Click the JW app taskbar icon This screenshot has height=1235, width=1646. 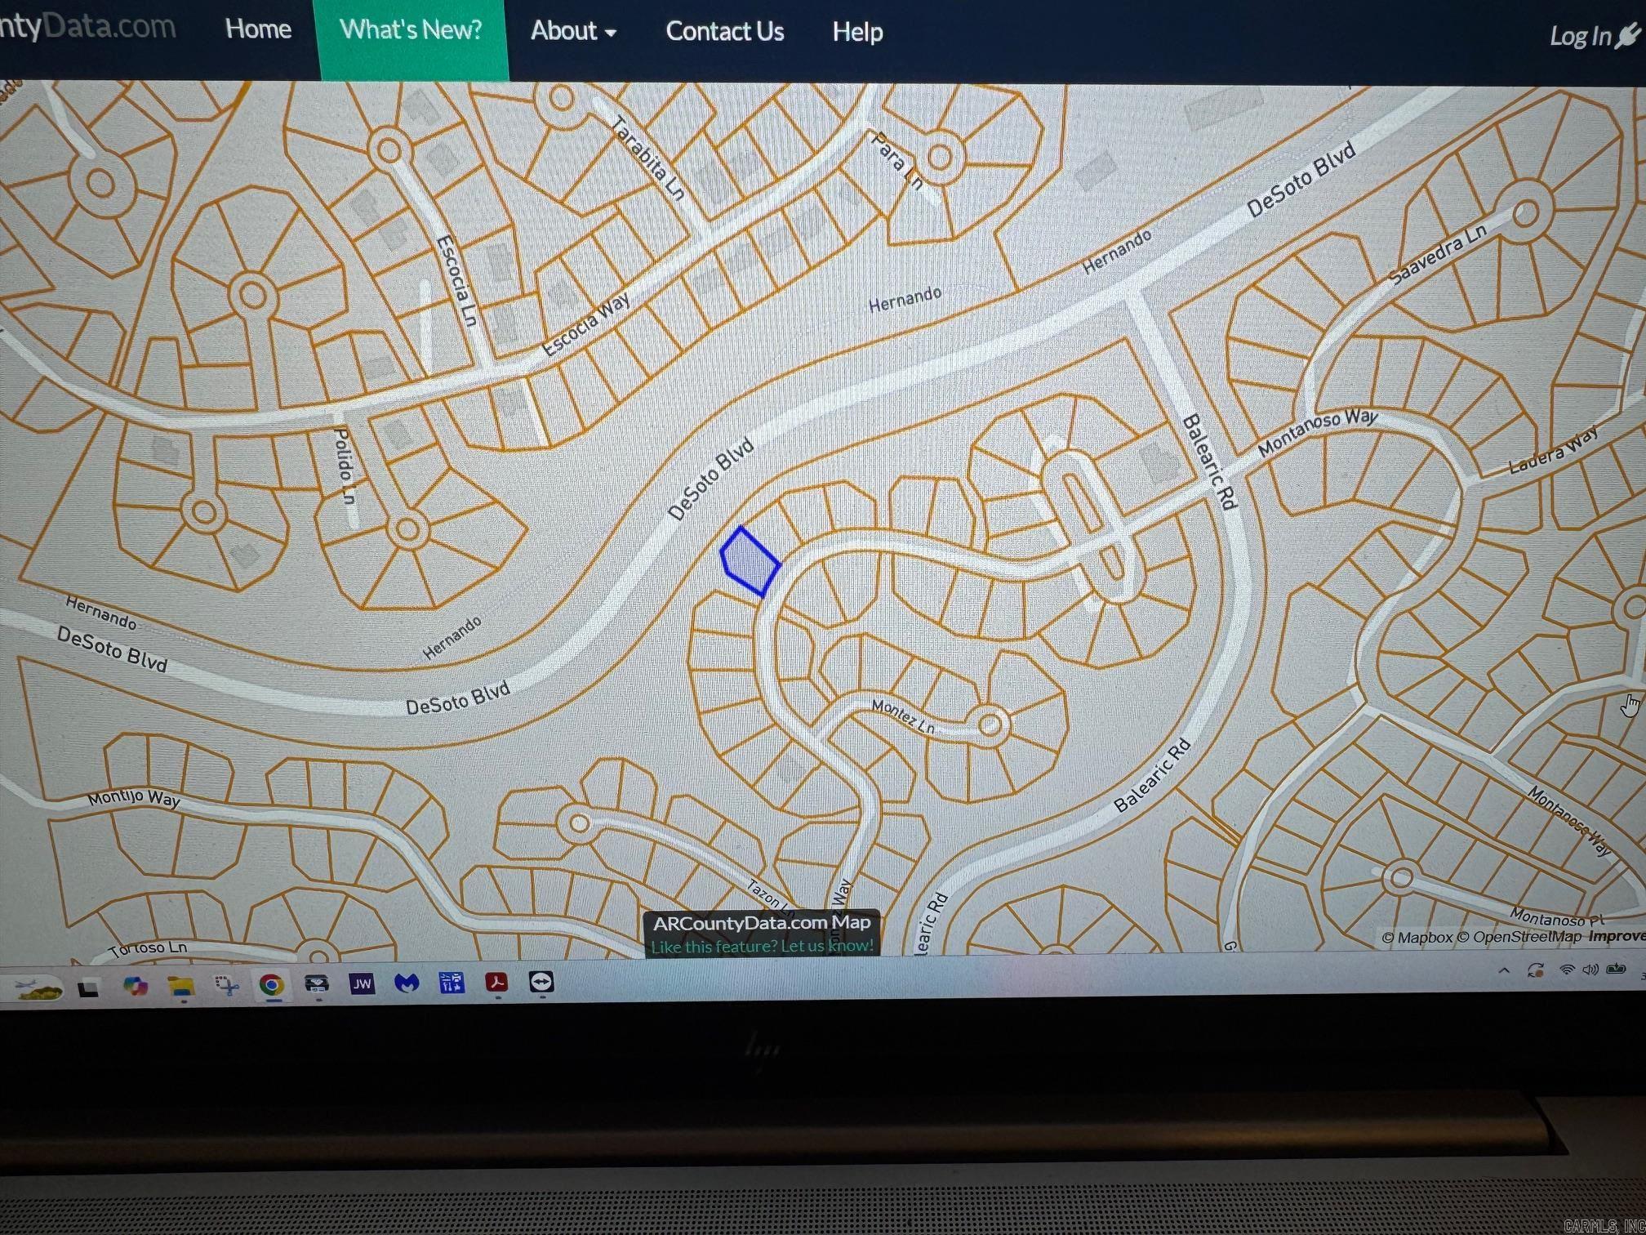tap(362, 984)
